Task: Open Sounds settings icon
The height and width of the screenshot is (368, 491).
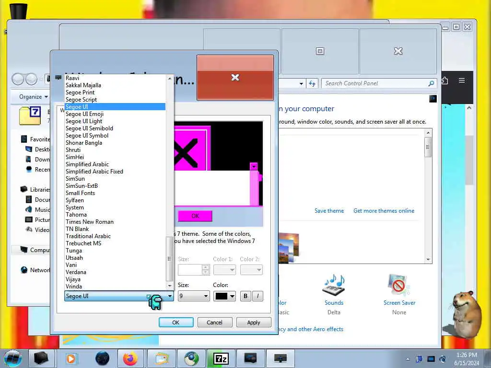Action: pyautogui.click(x=334, y=286)
